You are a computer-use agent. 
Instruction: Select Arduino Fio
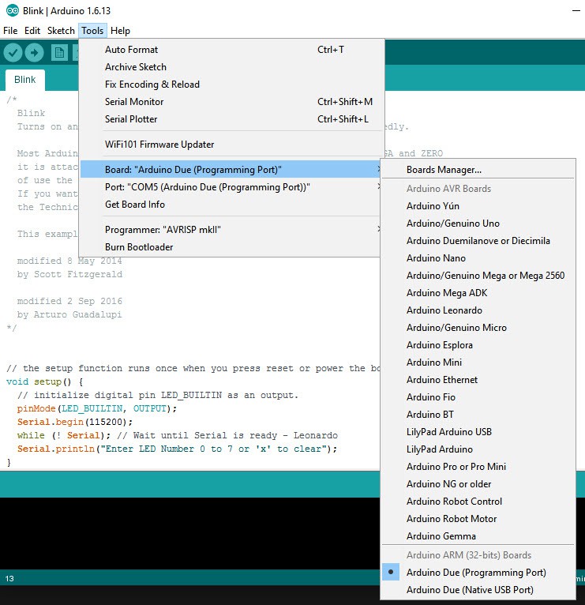[478, 396]
